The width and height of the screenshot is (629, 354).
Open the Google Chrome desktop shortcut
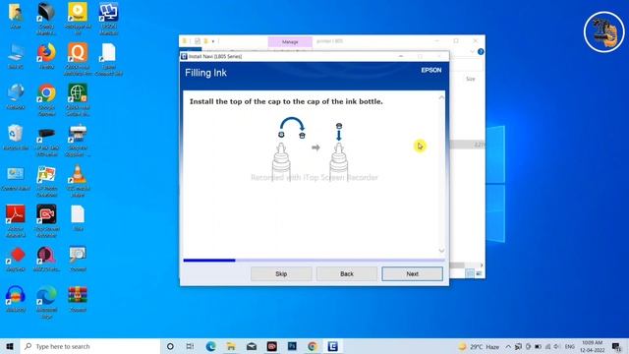46,99
